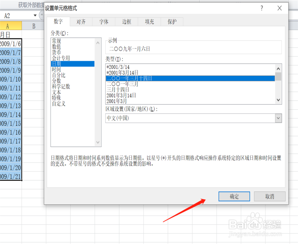Viewport: 298px width, 244px height.
Task: Click the 取消 button
Action: [x=270, y=196]
